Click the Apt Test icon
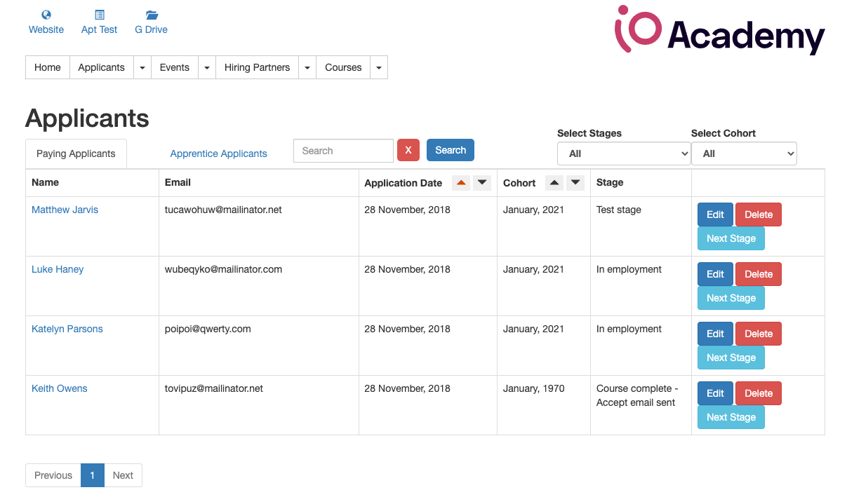The height and width of the screenshot is (504, 847). (98, 15)
